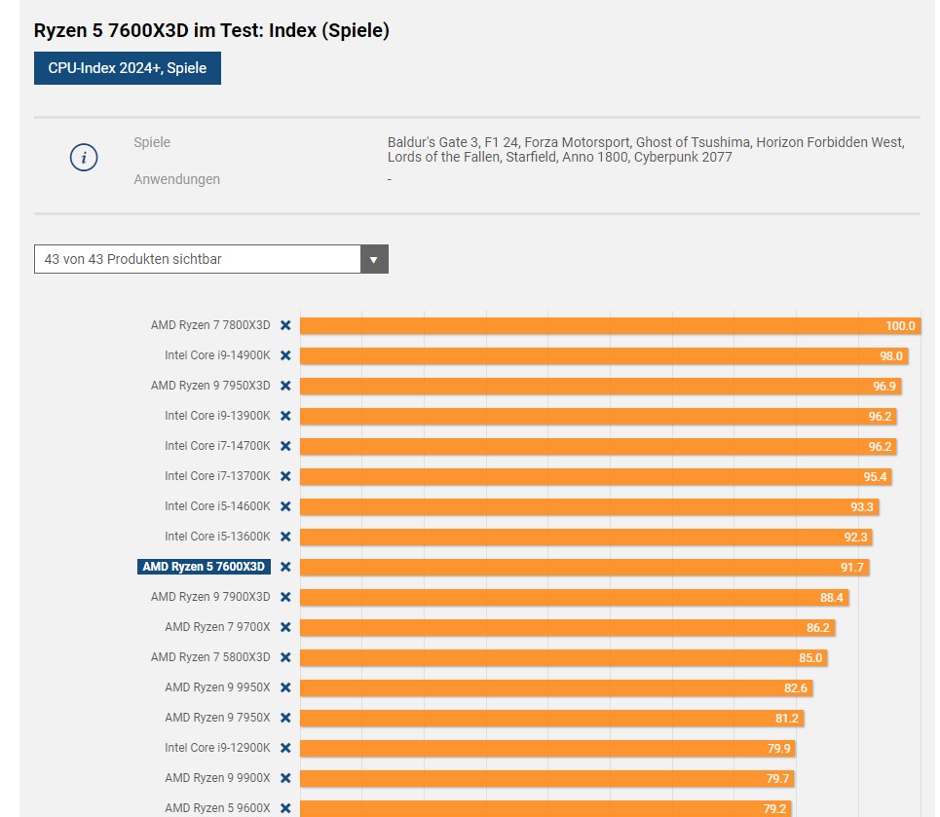Screen dimensions: 940x817
Task: Click the 79.9 bar for Core i9-12900K
Action: pos(548,748)
